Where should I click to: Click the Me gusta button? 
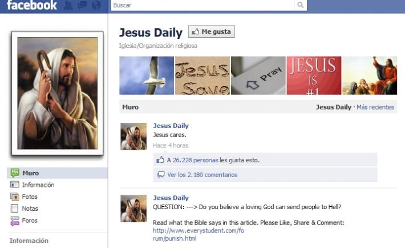211,31
